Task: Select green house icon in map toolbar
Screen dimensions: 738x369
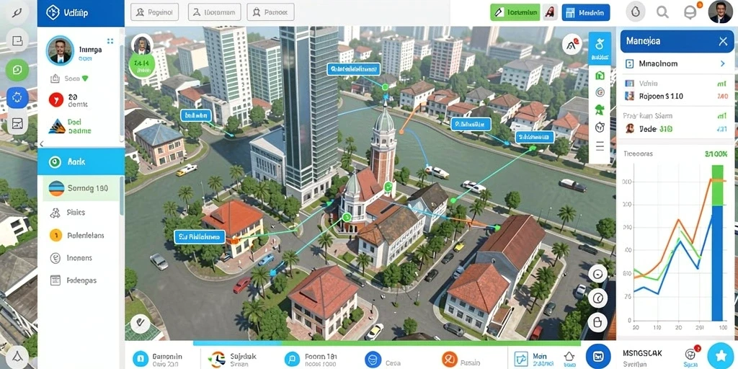Action: click(600, 76)
